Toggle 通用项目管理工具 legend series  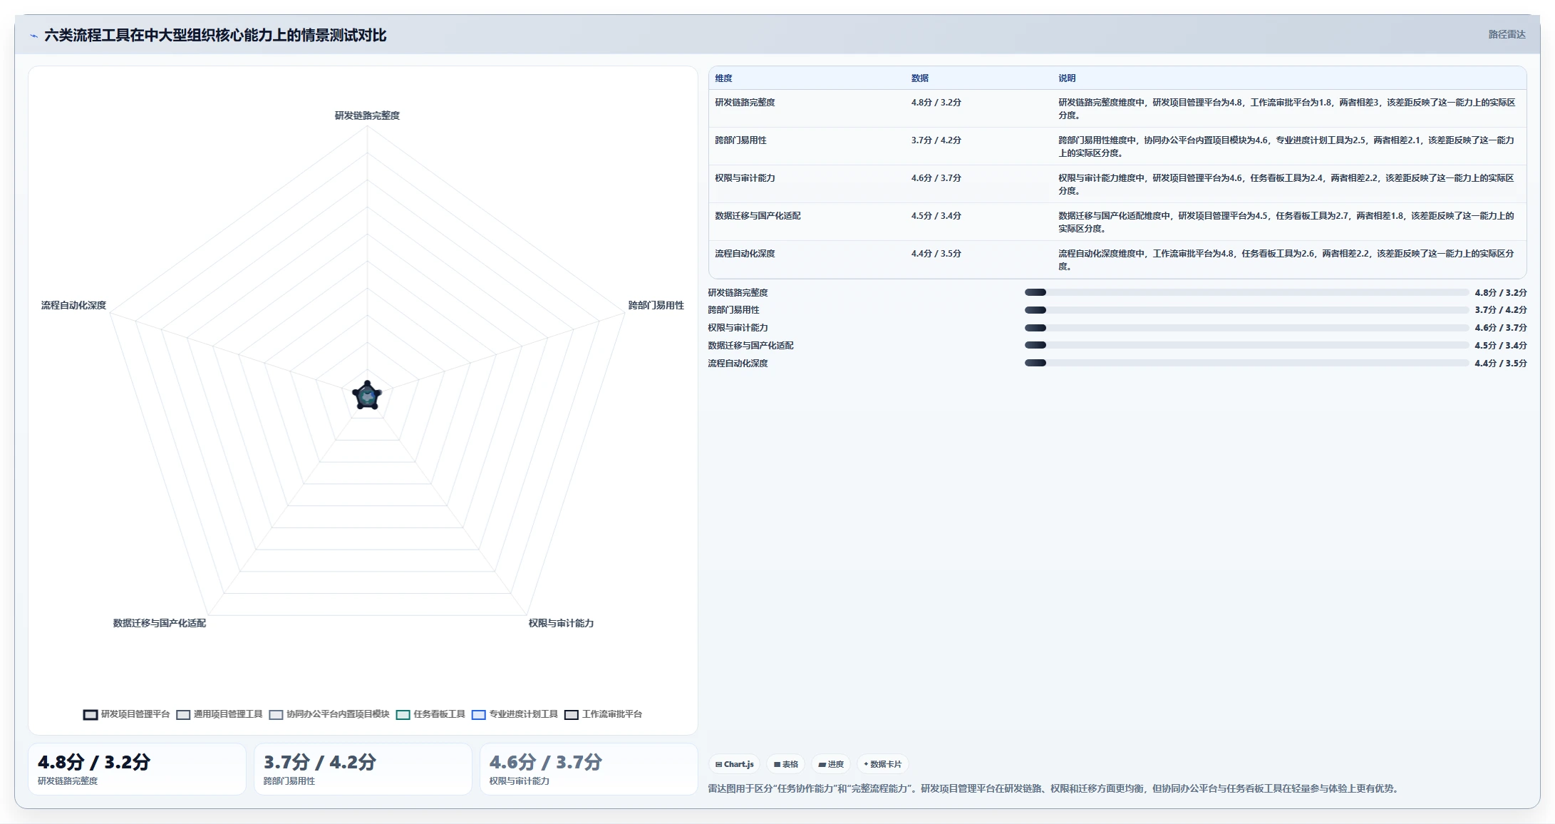[x=219, y=714]
